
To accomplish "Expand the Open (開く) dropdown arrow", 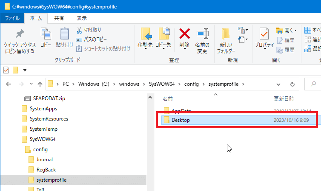I will (295, 30).
